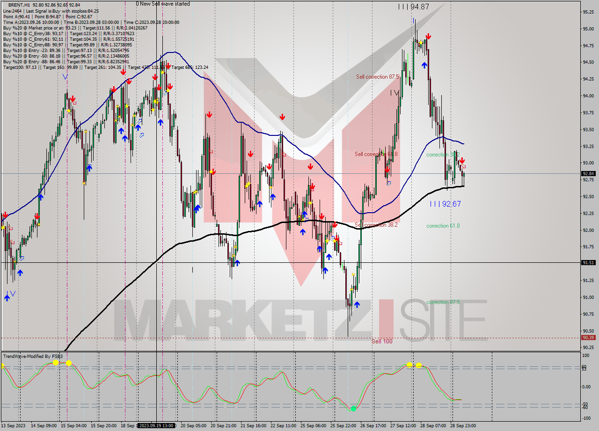
Task: Click the green dot on the TrendWave oscillator
Action: [353, 409]
